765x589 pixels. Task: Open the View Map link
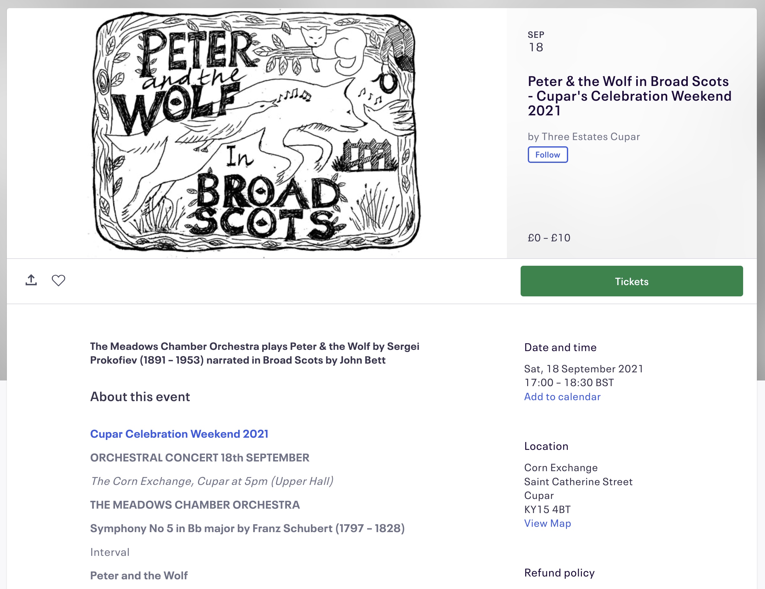[547, 523]
